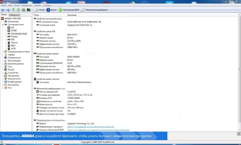The image size is (241, 145).
Task: Click the Безопасность shield icon in the tree
Action: coord(6,79)
